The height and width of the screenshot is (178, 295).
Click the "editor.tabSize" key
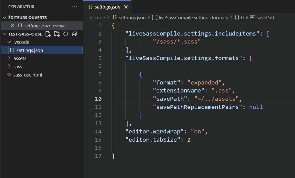(x=153, y=140)
